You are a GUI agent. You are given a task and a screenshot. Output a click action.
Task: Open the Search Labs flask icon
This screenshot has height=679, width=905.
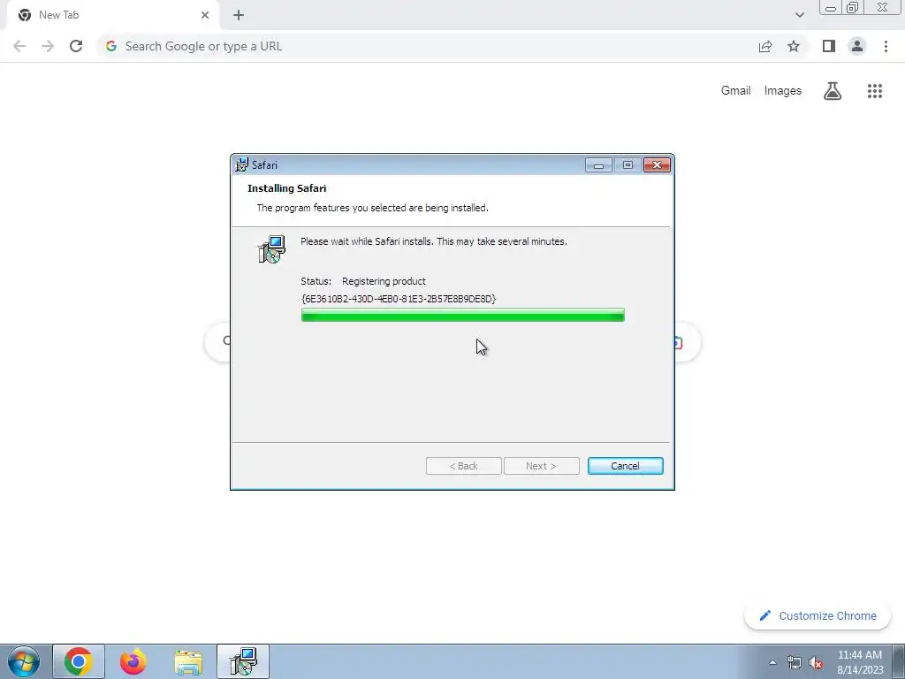tap(833, 91)
